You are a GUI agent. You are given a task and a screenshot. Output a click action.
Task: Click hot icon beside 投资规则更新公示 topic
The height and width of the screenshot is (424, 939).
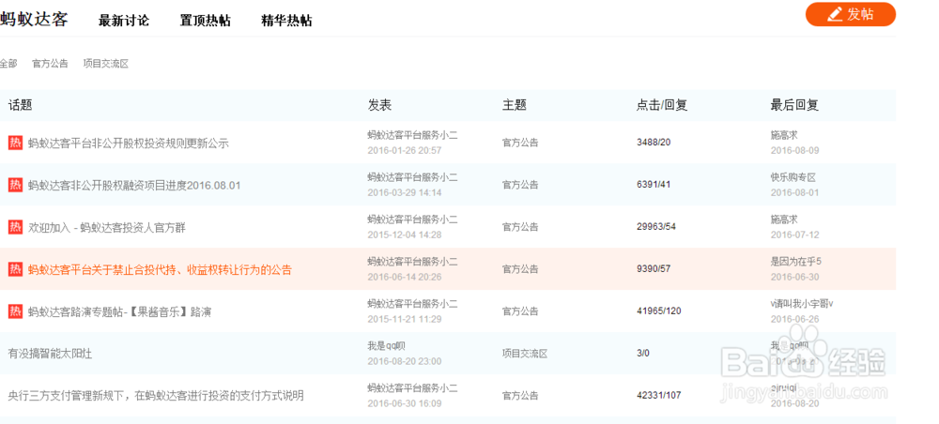coord(15,143)
